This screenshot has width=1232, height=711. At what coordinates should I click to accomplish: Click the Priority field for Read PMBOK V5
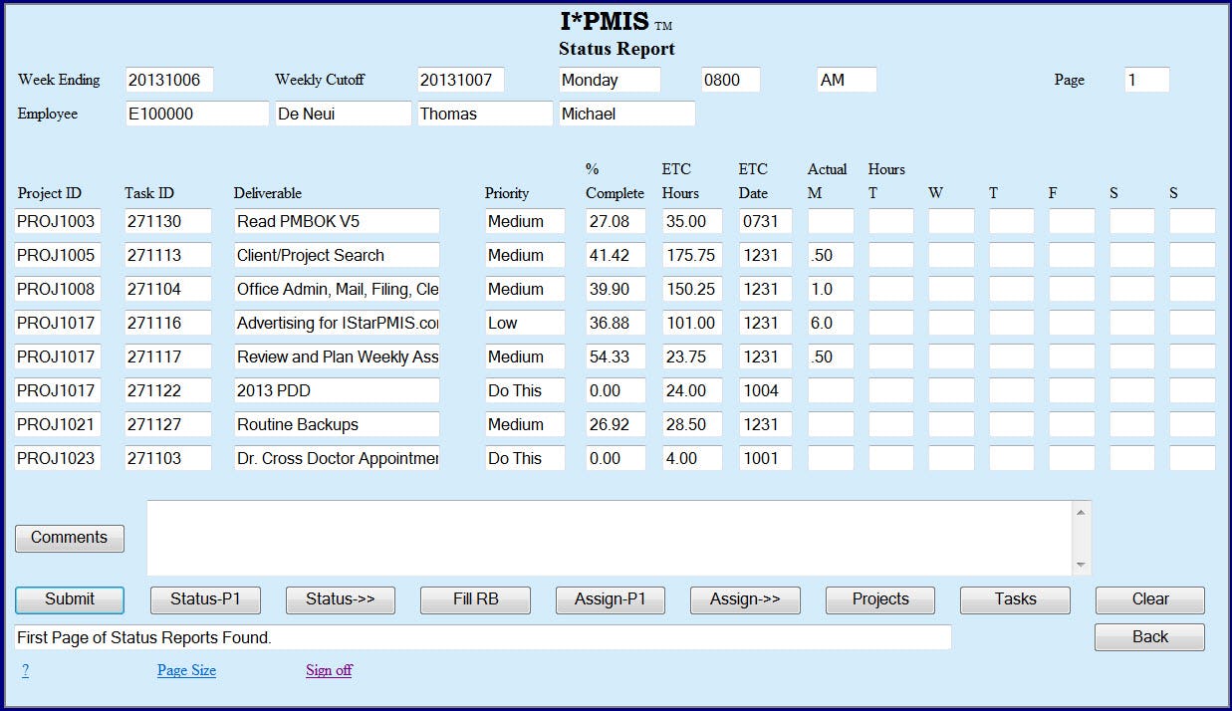click(525, 221)
